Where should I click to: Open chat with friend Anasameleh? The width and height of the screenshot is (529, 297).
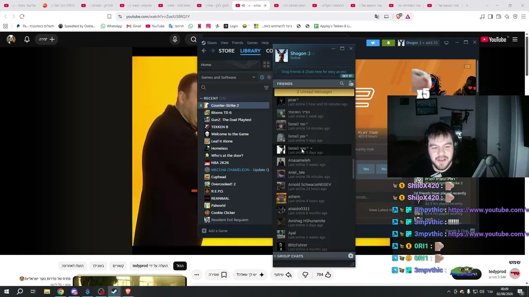click(313, 162)
